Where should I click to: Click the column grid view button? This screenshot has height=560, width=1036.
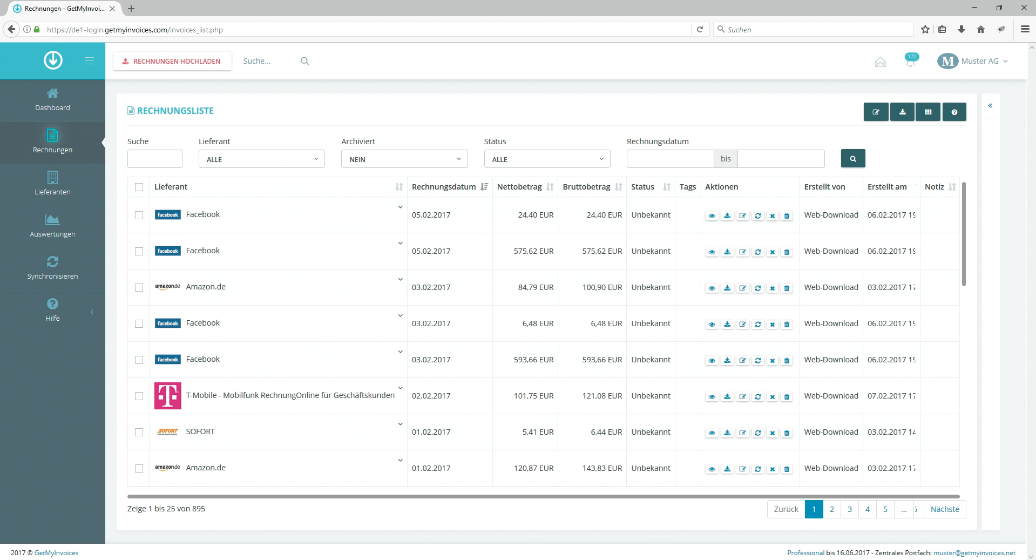(x=927, y=112)
